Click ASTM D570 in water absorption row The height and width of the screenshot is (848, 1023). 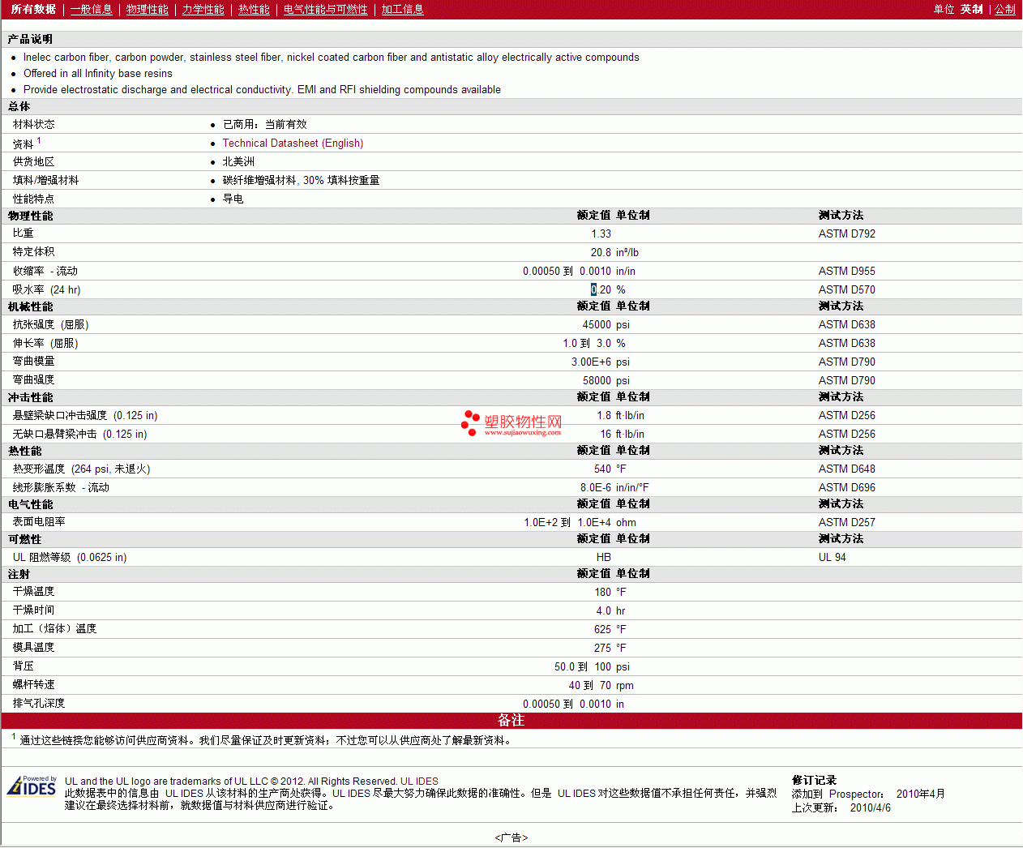(847, 290)
